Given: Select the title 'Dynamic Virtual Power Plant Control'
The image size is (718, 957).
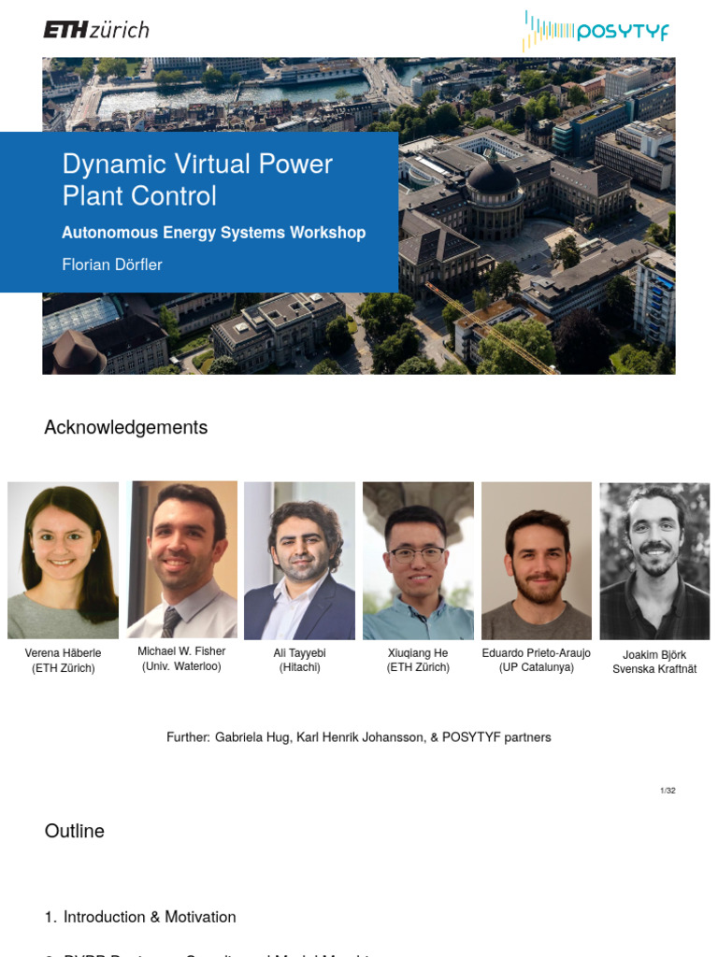Looking at the screenshot, I should (197, 179).
